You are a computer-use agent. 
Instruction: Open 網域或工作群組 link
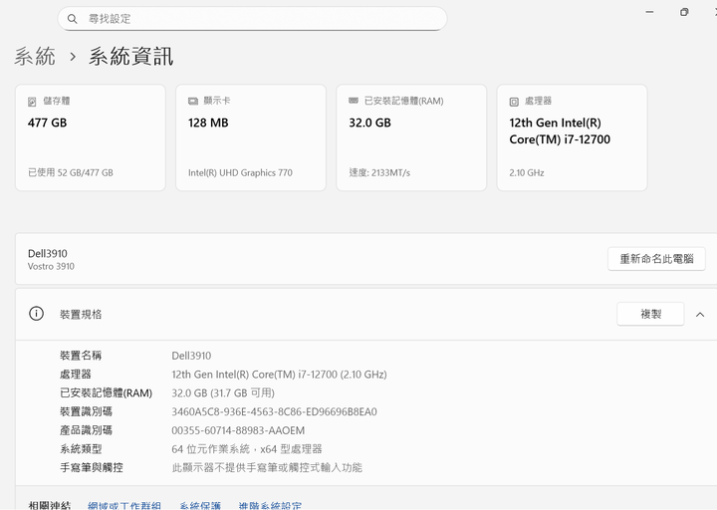click(124, 505)
